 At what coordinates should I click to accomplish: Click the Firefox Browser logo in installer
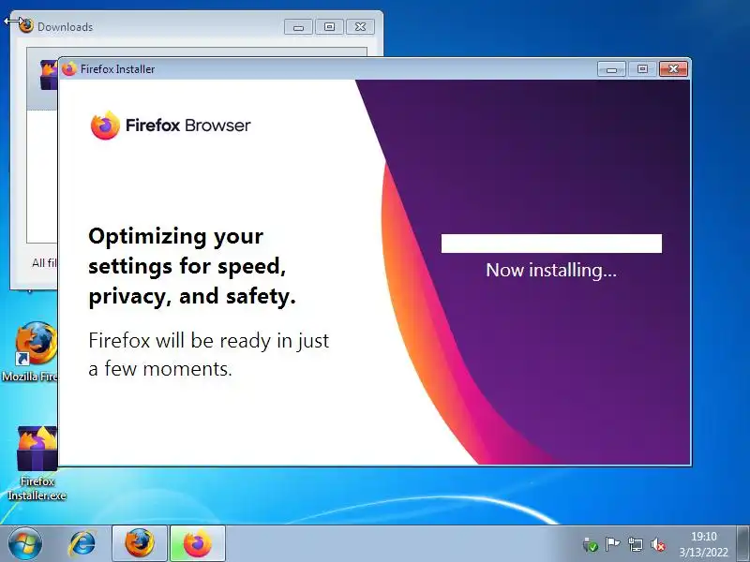pyautogui.click(x=171, y=126)
